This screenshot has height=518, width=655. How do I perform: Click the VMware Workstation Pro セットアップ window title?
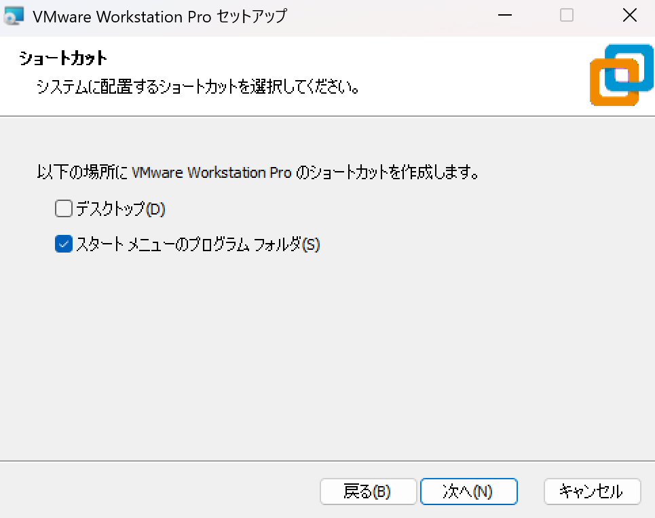click(x=160, y=16)
